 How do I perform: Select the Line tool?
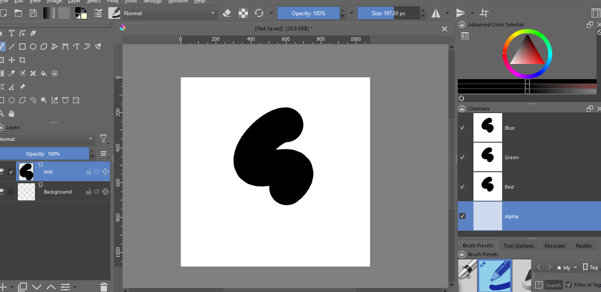coord(12,47)
